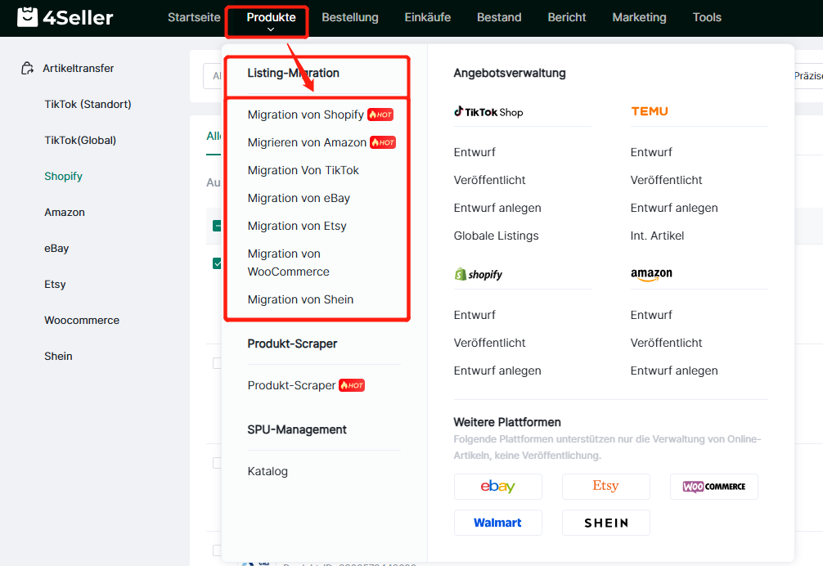Select Migration von eBay
The height and width of the screenshot is (566, 823).
pyautogui.click(x=298, y=198)
